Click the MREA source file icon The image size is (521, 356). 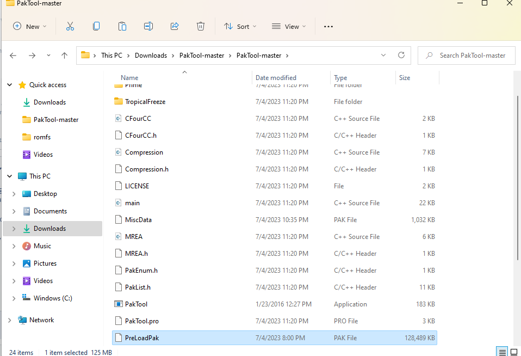coord(119,237)
